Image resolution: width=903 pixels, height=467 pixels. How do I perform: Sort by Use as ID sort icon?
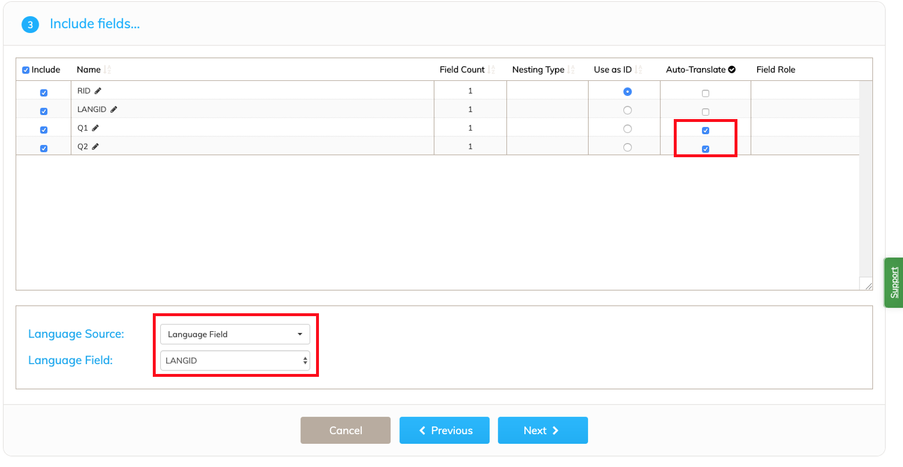coord(638,70)
